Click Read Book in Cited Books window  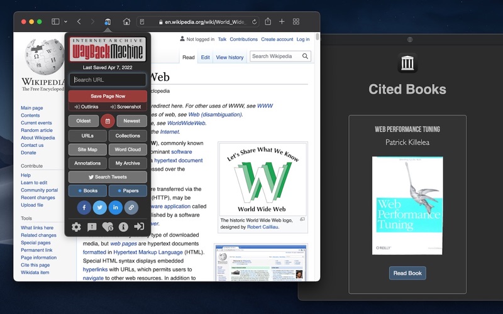pyautogui.click(x=407, y=273)
